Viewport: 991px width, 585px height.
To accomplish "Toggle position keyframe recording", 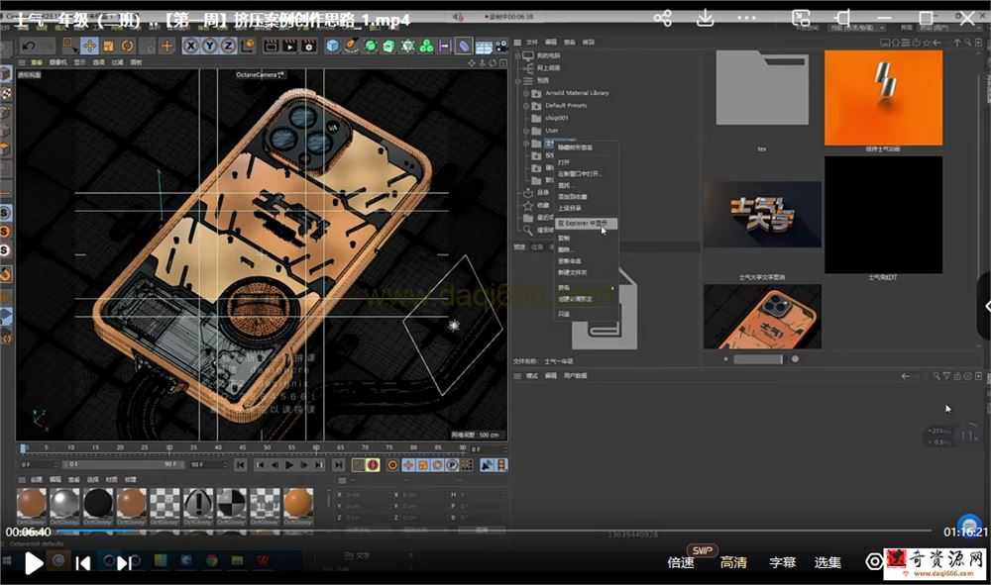I will pyautogui.click(x=408, y=465).
